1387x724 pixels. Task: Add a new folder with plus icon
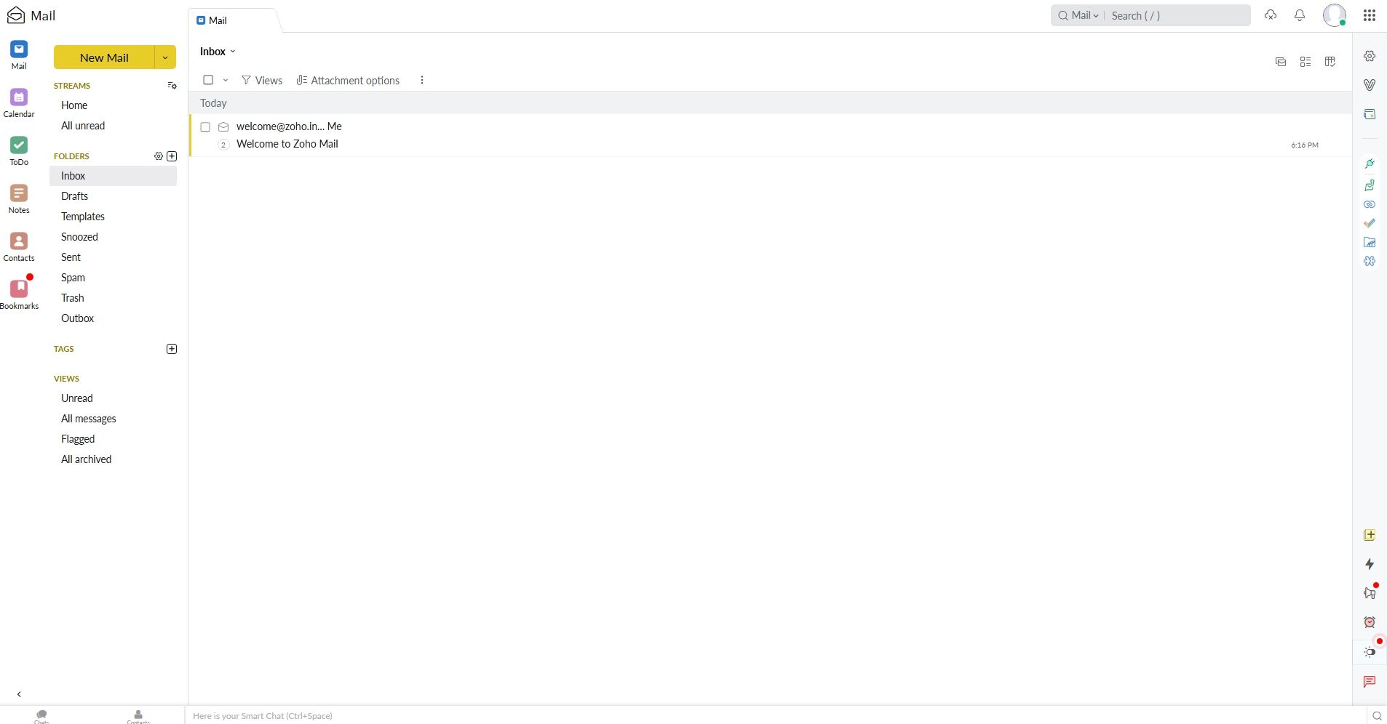tap(172, 156)
